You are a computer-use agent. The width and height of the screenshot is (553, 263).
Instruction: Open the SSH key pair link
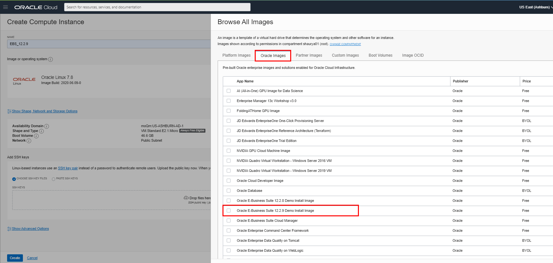tap(68, 168)
